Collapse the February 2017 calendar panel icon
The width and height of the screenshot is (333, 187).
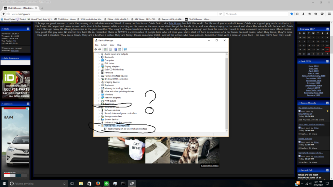(327, 29)
